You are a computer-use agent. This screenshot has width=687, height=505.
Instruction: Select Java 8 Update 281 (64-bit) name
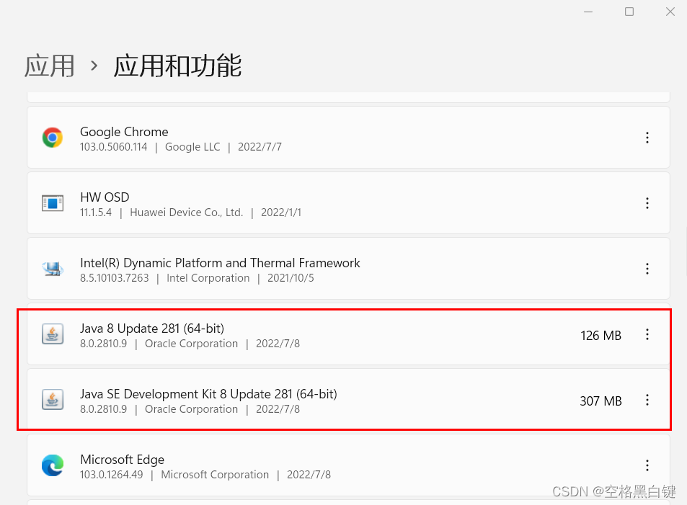tap(152, 329)
